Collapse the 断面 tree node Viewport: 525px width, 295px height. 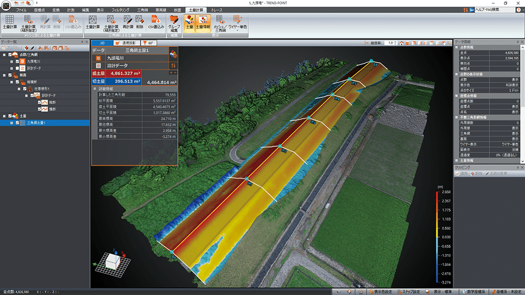click(4, 75)
